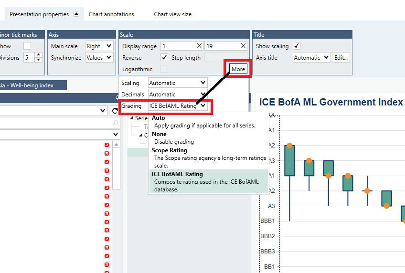This screenshot has height=273, width=405.
Task: Choose ICE BofAML Rating option
Action: coord(208,181)
